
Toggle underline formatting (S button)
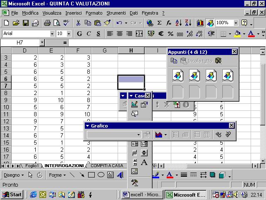click(x=98, y=33)
